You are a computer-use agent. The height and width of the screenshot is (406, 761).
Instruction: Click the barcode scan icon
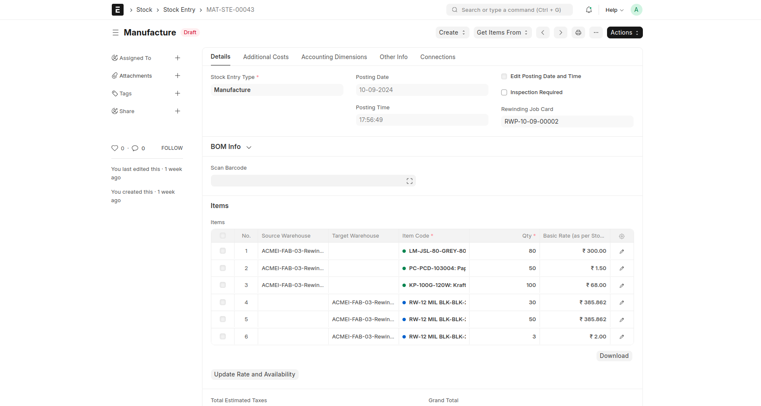click(409, 181)
